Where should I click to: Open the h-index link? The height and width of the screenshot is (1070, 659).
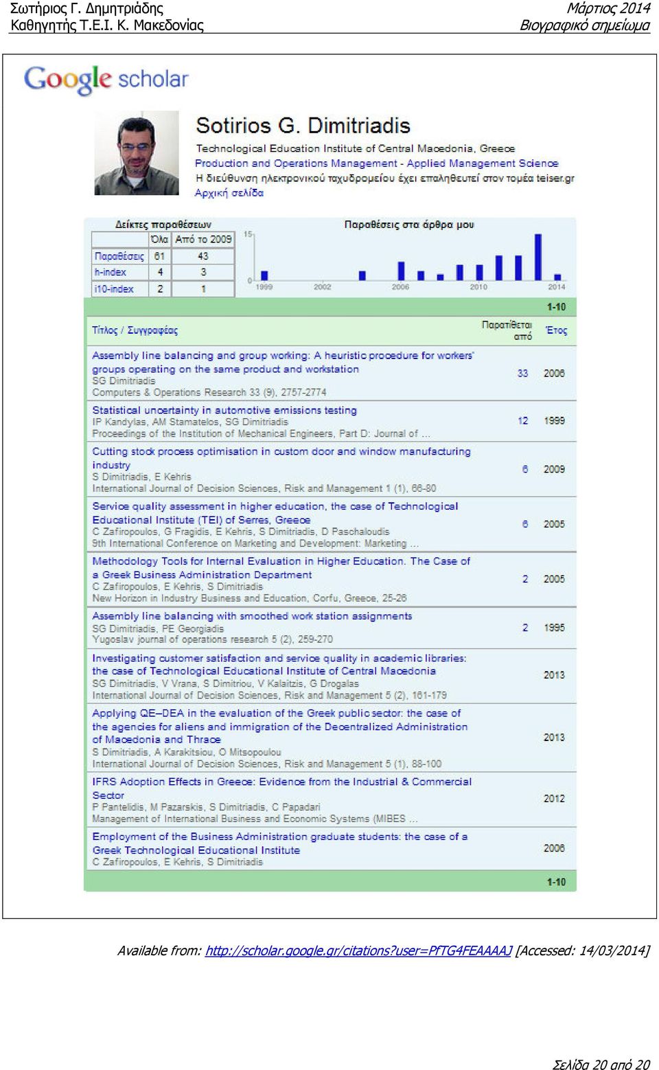pos(111,272)
